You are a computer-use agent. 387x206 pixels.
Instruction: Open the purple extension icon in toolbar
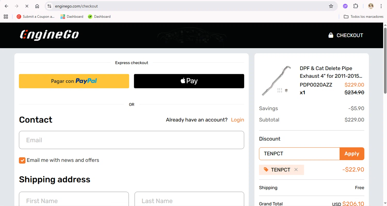point(345,6)
